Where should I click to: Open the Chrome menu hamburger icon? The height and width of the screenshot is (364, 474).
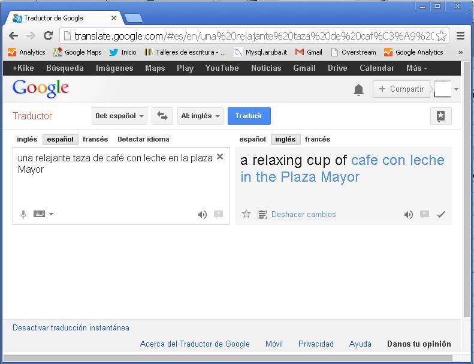tap(460, 36)
